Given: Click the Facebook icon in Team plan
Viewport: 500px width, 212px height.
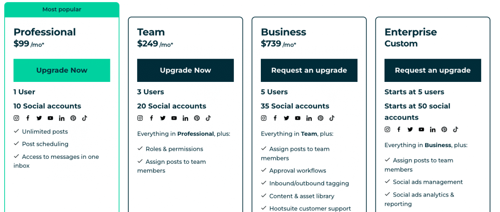Looking at the screenshot, I should pos(151,118).
